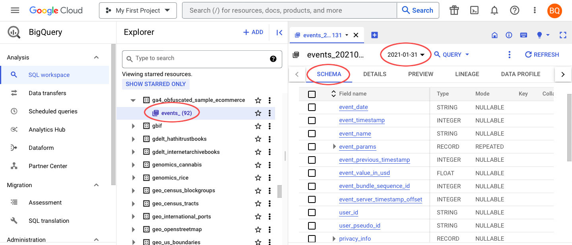Star the gdelt_hathitrustbooks dataset
Screen dimensions: 572x245
point(258,139)
